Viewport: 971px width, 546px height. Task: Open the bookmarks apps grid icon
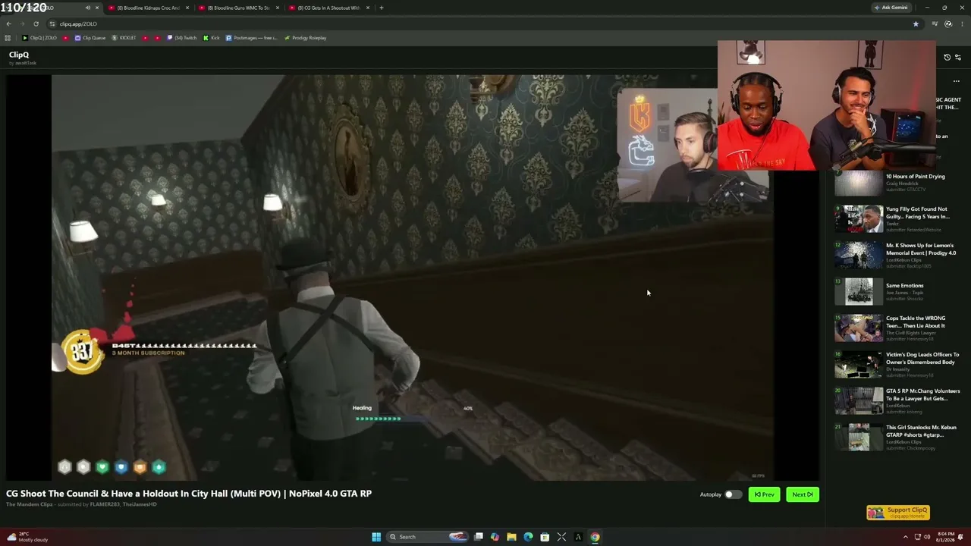tap(8, 38)
